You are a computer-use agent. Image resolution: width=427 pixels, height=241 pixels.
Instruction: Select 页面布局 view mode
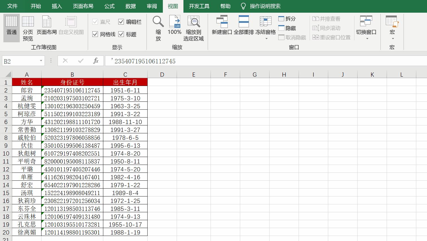pos(46,28)
